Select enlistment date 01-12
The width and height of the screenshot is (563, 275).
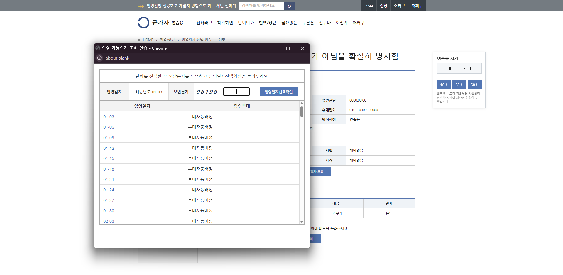coord(109,148)
